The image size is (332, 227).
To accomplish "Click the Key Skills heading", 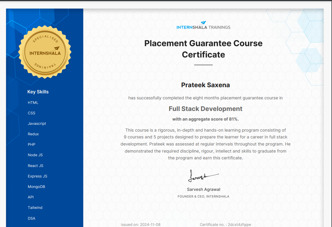I will click(38, 92).
